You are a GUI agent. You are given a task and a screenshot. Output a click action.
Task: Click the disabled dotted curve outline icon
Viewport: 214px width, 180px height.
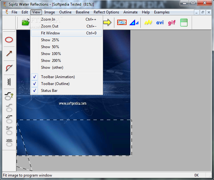[x=9, y=119]
